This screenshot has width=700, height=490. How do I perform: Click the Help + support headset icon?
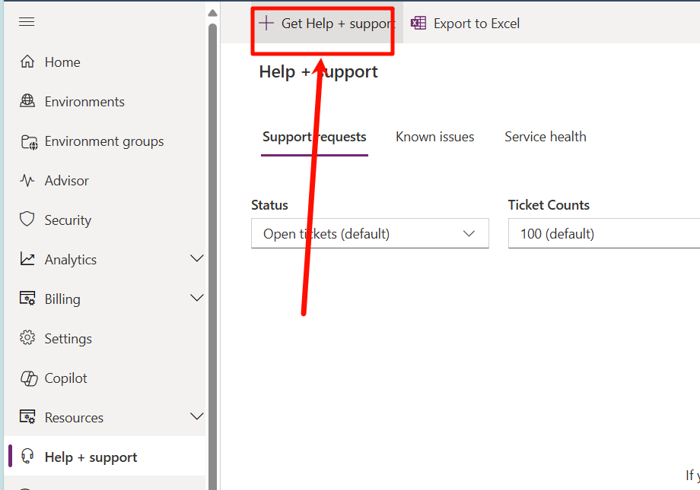pyautogui.click(x=26, y=457)
